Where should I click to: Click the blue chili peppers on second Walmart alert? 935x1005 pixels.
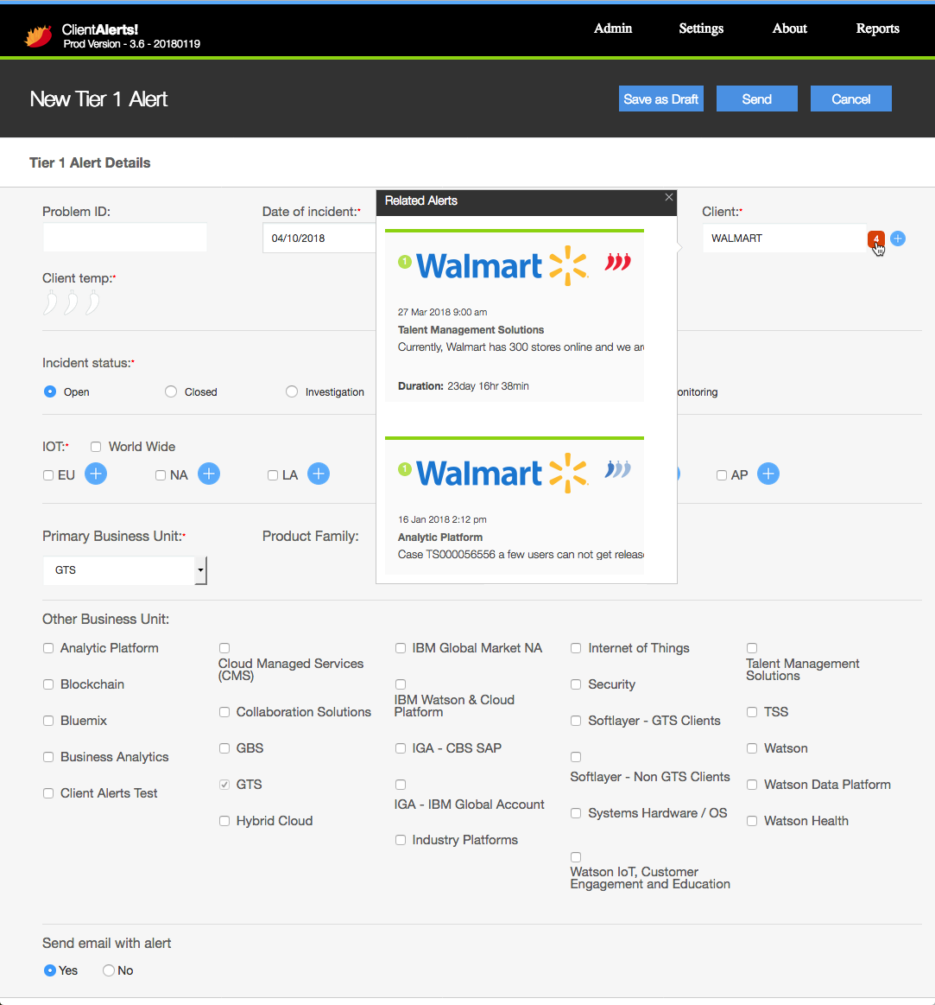coord(618,469)
